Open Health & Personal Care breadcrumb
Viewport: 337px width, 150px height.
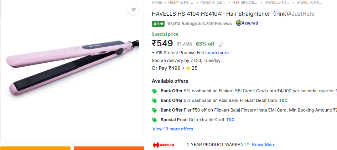click(181, 2)
